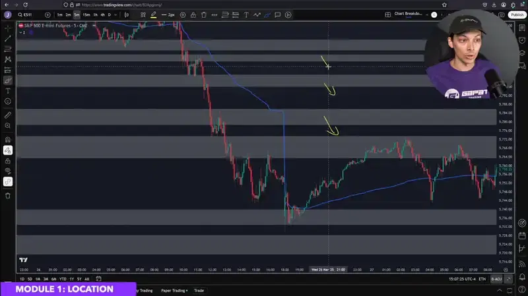Change drawing line color with pencil swatch
This screenshot has height=296, width=528.
click(x=154, y=15)
